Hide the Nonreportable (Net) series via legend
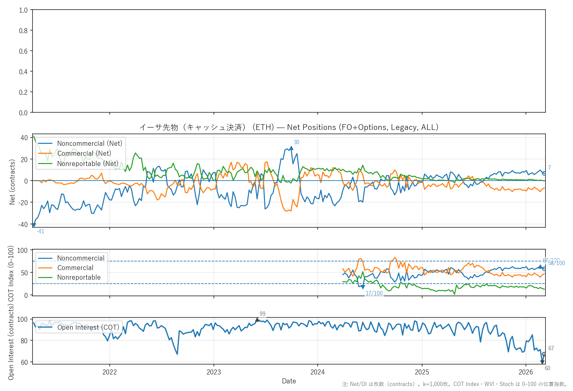 tap(88, 164)
